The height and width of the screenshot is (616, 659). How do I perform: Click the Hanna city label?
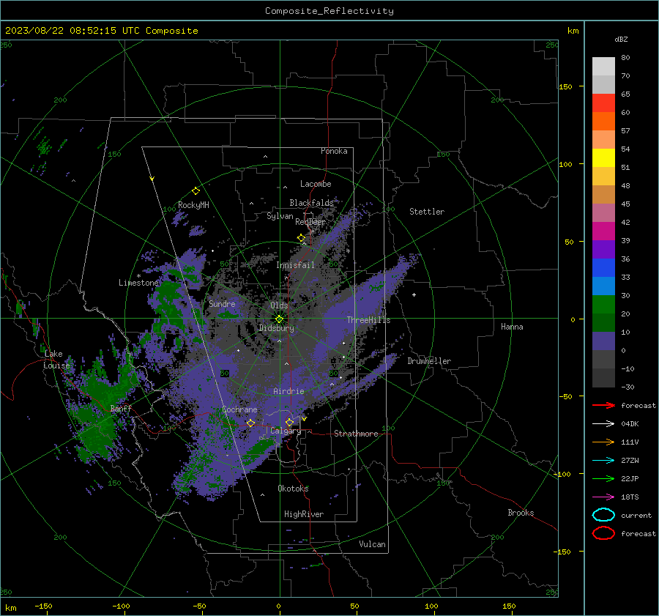click(512, 327)
